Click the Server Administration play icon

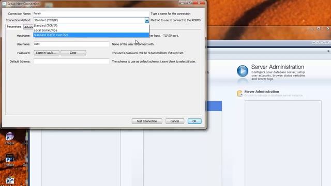[243, 71]
